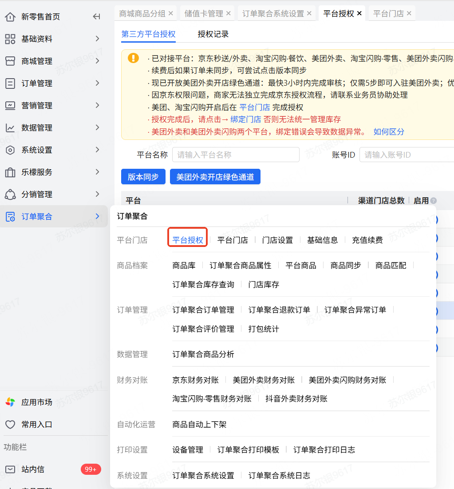
Task: Click the orange warning icon in notice
Action: point(134,58)
